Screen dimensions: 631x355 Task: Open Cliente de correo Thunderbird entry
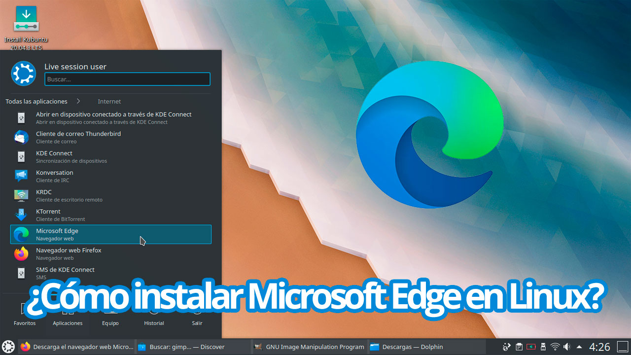point(111,137)
